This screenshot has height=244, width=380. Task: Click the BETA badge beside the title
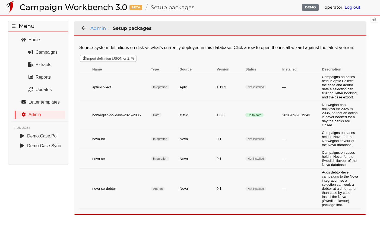click(x=136, y=7)
